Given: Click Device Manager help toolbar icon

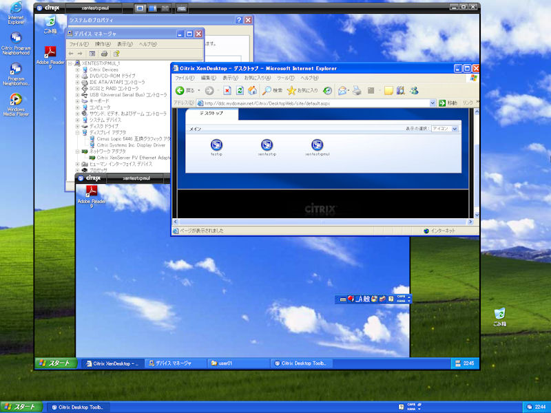Looking at the screenshot, I should [x=116, y=54].
